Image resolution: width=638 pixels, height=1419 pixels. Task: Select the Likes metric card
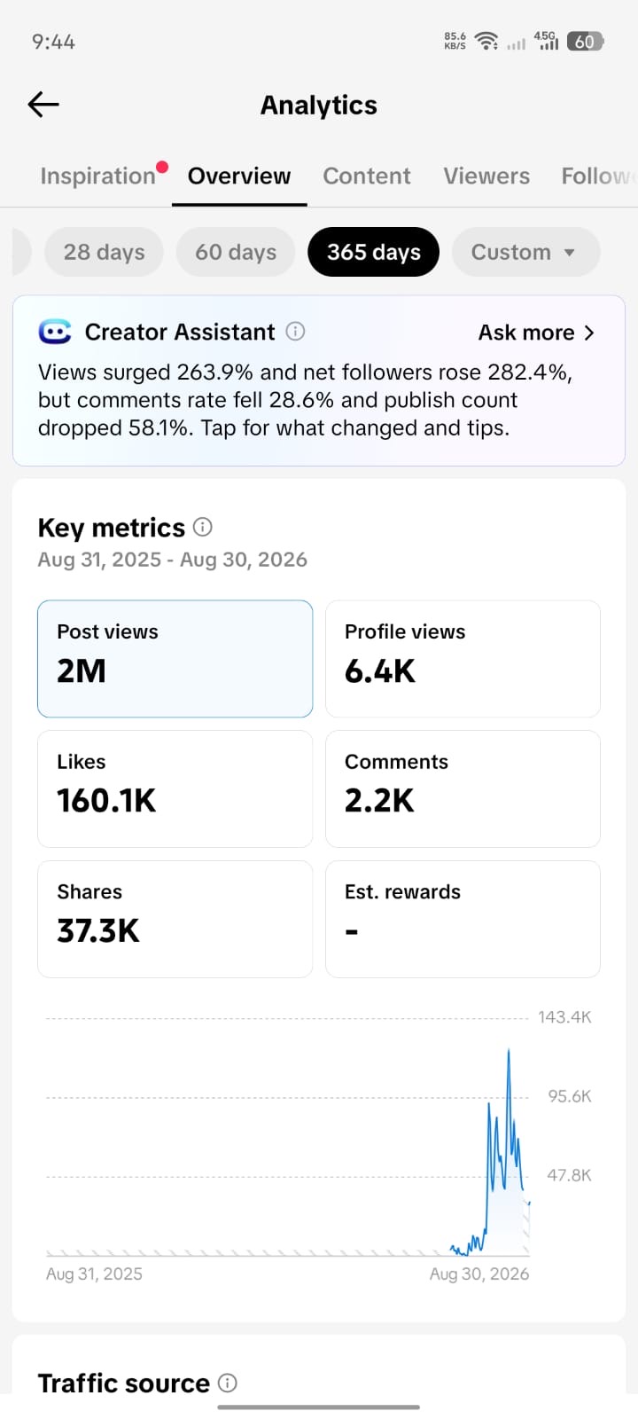[175, 788]
